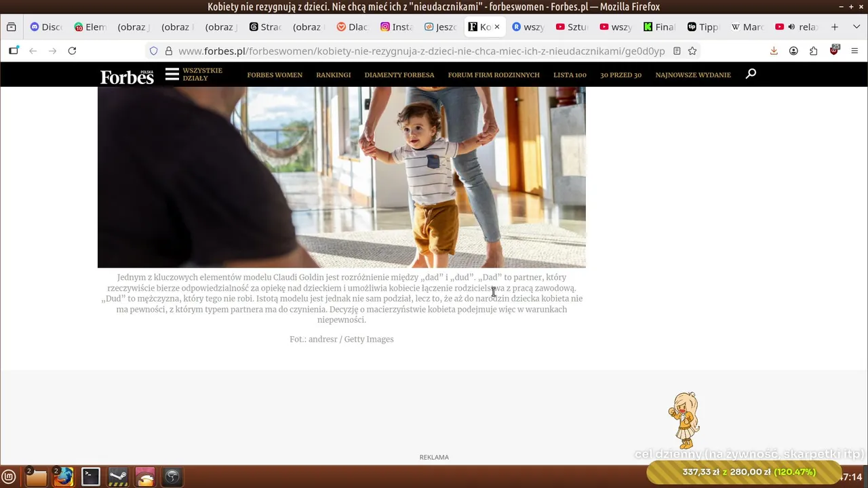
Task: Switch to the Threads 'Strac' tab
Action: pos(265,27)
